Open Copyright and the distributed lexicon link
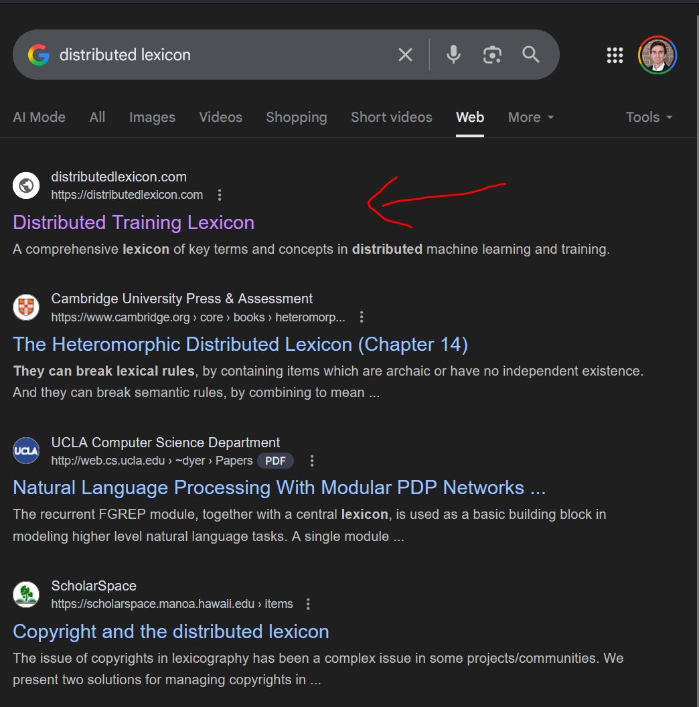This screenshot has height=707, width=699. click(x=171, y=631)
